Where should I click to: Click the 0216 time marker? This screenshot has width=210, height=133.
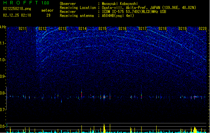123,28
